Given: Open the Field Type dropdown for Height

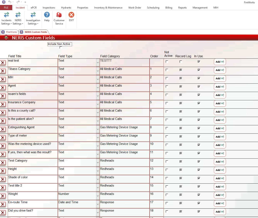Looking at the screenshot, I should pos(98,171).
